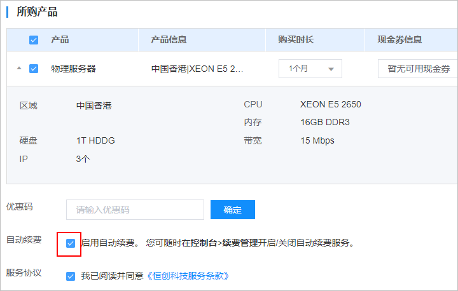Click the 服务协议 label
The image size is (458, 291).
pos(24,273)
